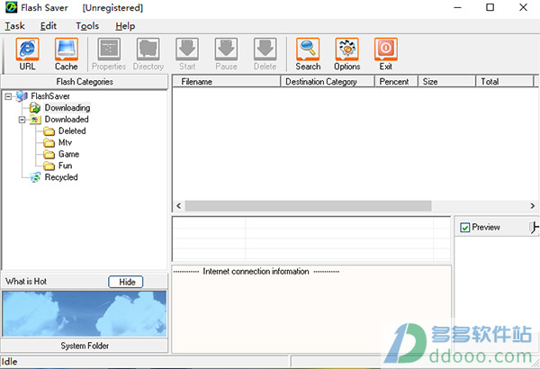540x369 pixels.
Task: Select the Deleted category label
Action: point(72,131)
